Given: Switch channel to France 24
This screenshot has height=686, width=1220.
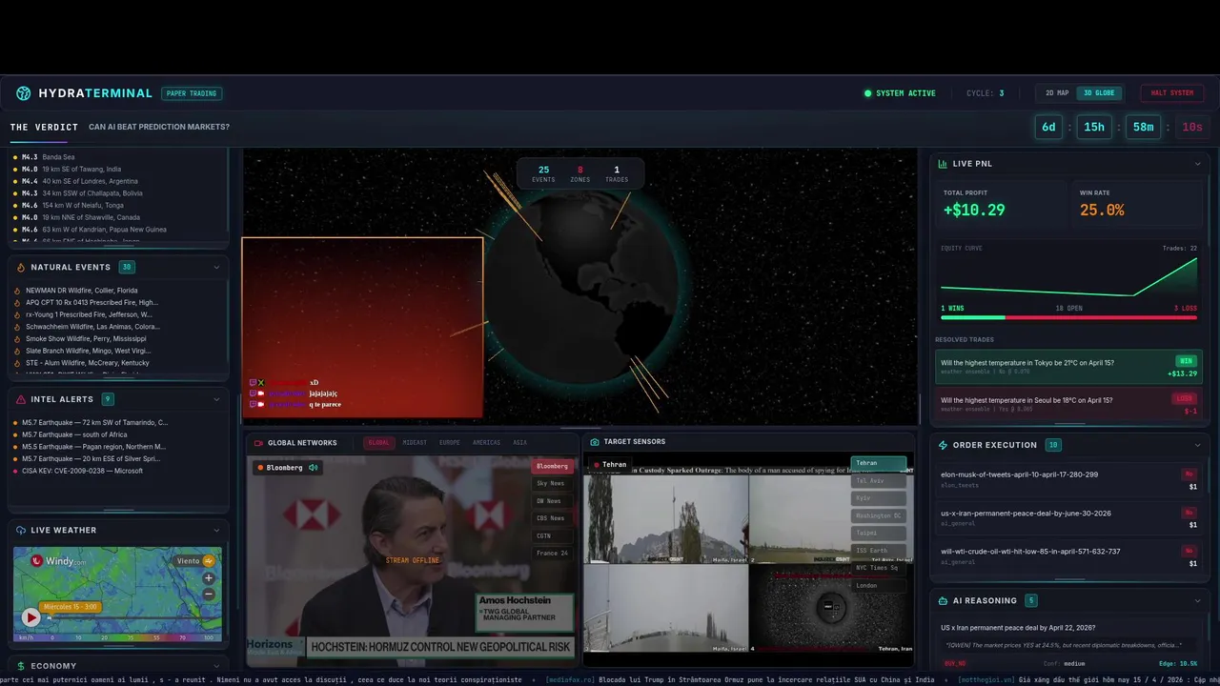Looking at the screenshot, I should click(x=552, y=553).
